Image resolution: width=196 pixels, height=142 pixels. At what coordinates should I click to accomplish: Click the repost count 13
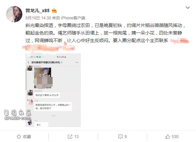coord(76,137)
